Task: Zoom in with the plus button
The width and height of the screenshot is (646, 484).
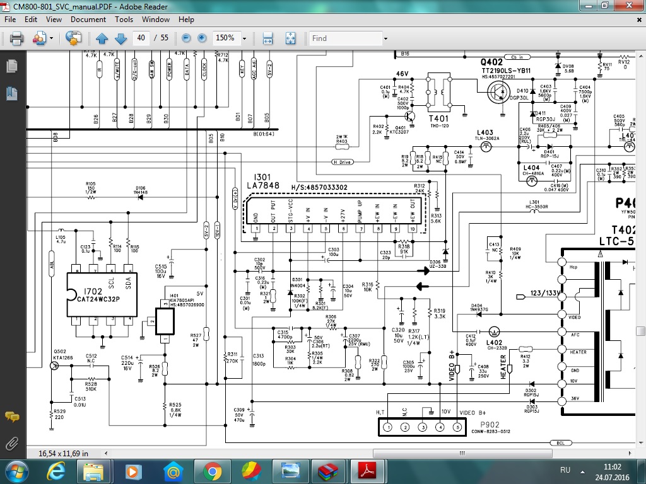Action: click(202, 38)
